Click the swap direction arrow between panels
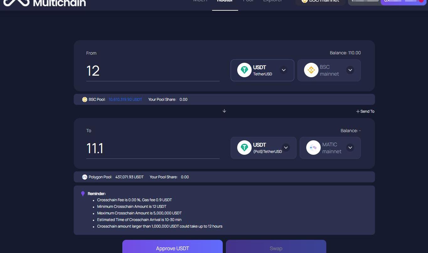Screen dimensions: 428x253 (x=224, y=111)
